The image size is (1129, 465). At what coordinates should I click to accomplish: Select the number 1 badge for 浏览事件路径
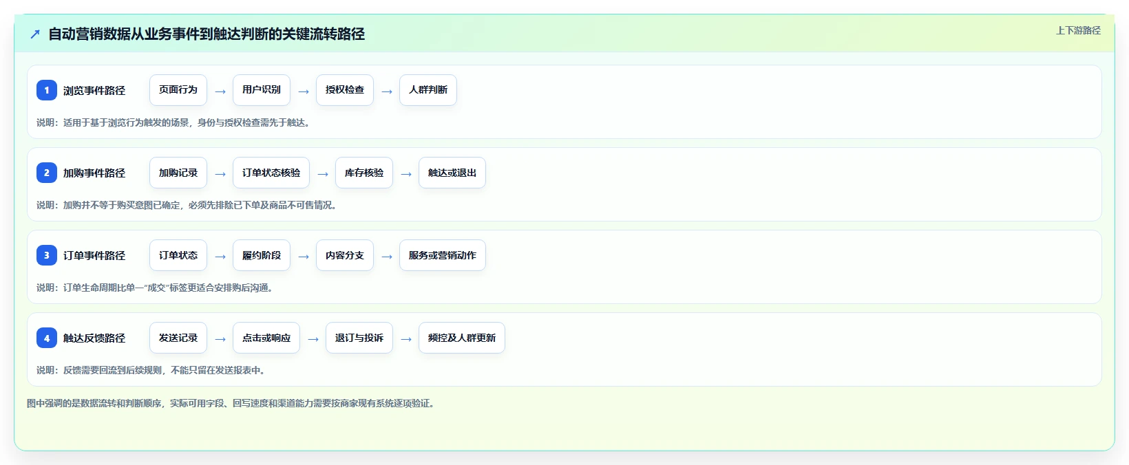point(47,90)
